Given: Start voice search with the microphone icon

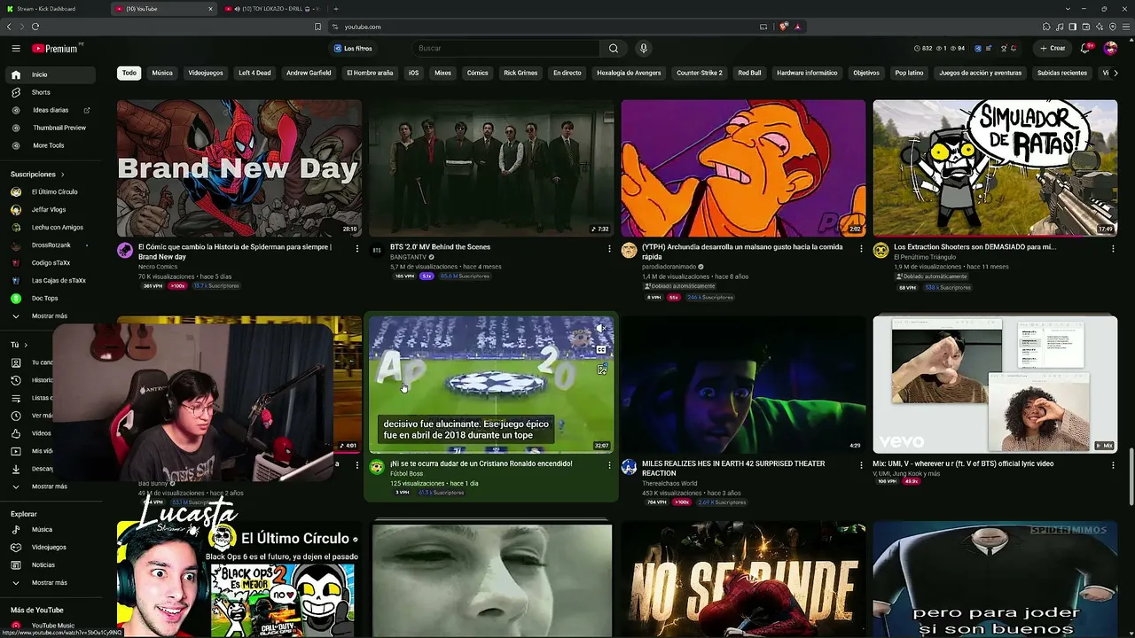Looking at the screenshot, I should point(644,49).
